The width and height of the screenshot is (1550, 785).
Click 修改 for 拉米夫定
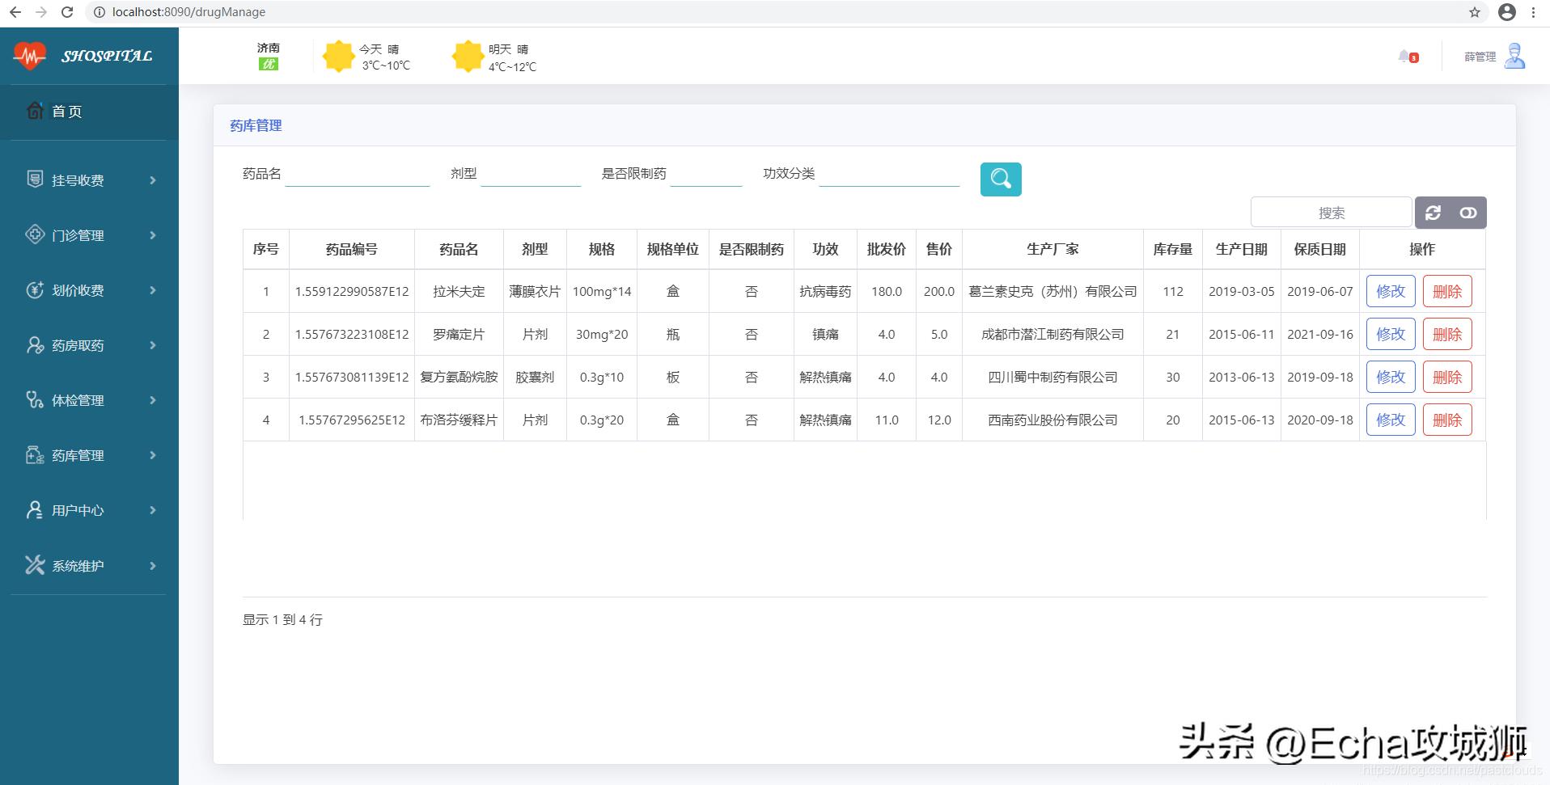click(1391, 291)
